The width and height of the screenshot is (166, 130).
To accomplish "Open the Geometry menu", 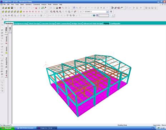I will (x=29, y=4).
